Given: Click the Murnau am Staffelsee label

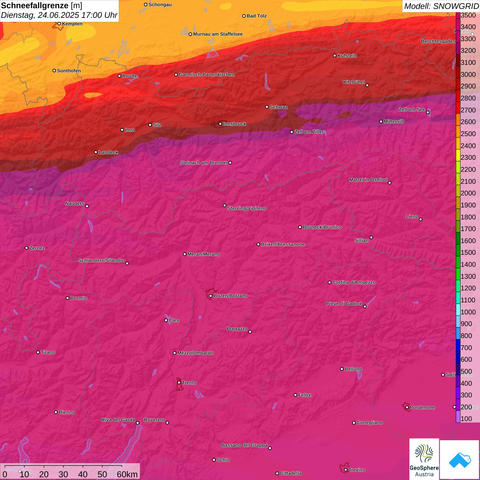Looking at the screenshot, I should [218, 34].
